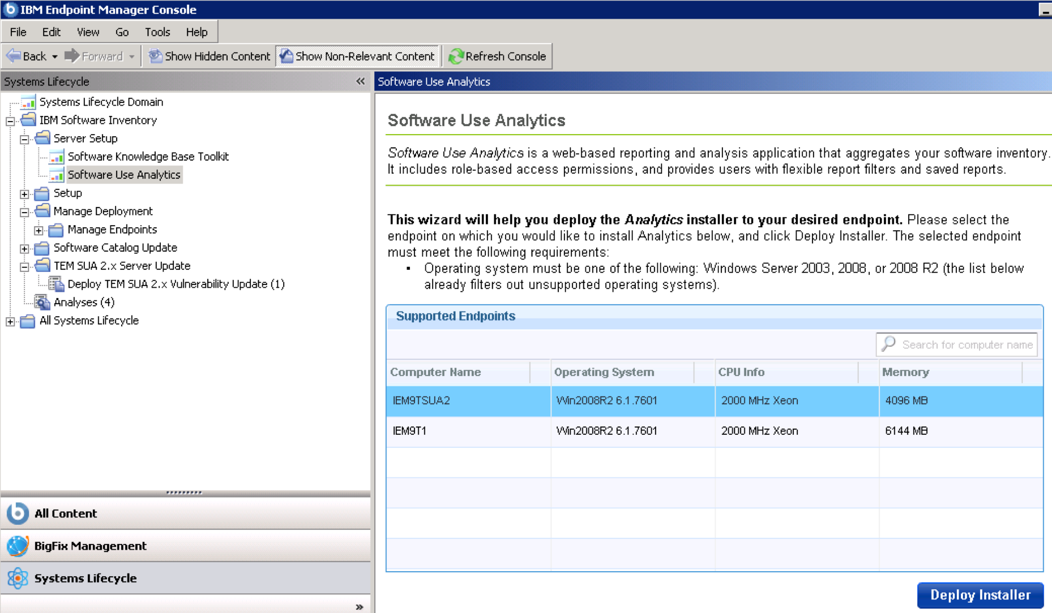
Task: Open the All Content domain icon
Action: pos(18,513)
